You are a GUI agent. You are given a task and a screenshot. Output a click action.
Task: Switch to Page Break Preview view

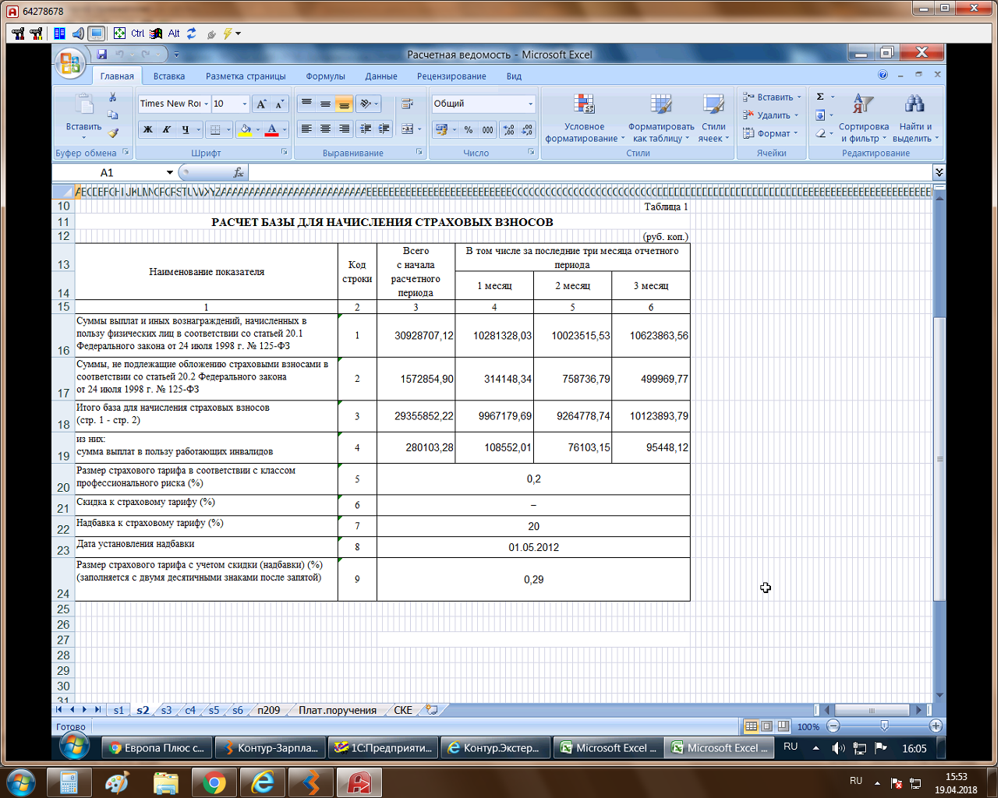(x=783, y=726)
